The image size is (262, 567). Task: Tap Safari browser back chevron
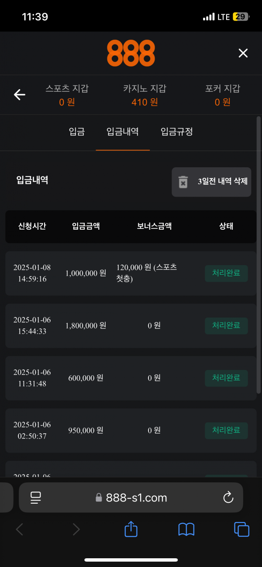coord(20,529)
